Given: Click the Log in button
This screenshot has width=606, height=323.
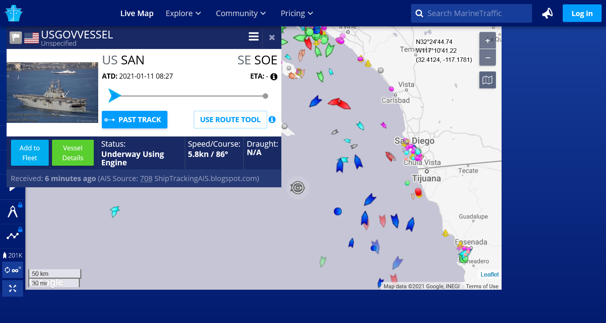Looking at the screenshot, I should 582,14.
